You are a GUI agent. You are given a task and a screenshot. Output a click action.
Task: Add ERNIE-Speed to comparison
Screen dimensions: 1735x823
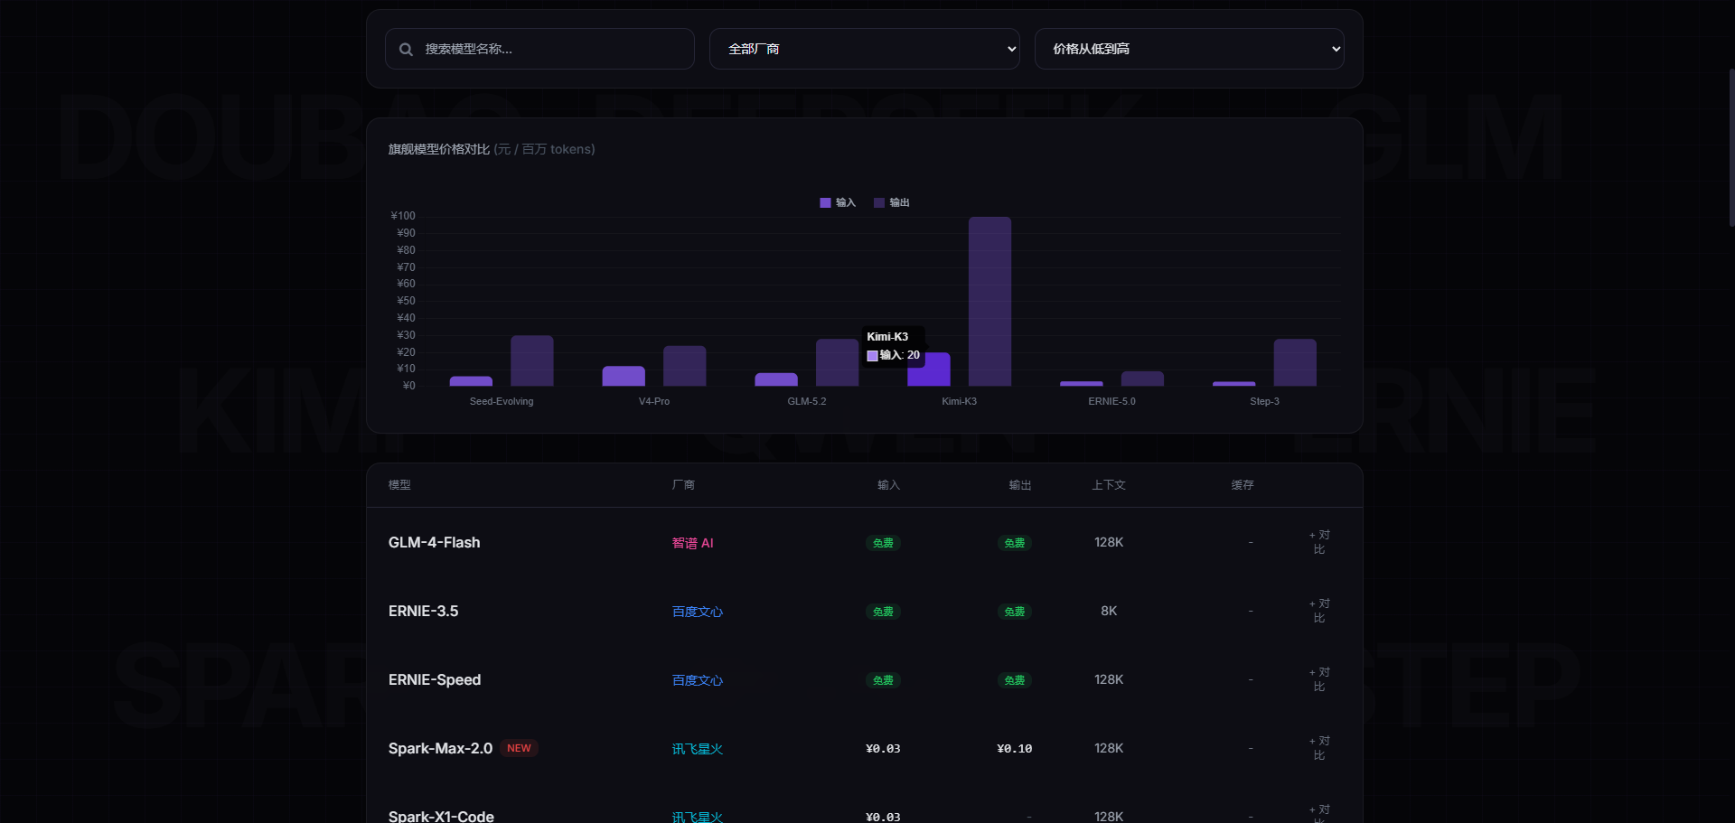pyautogui.click(x=1319, y=679)
